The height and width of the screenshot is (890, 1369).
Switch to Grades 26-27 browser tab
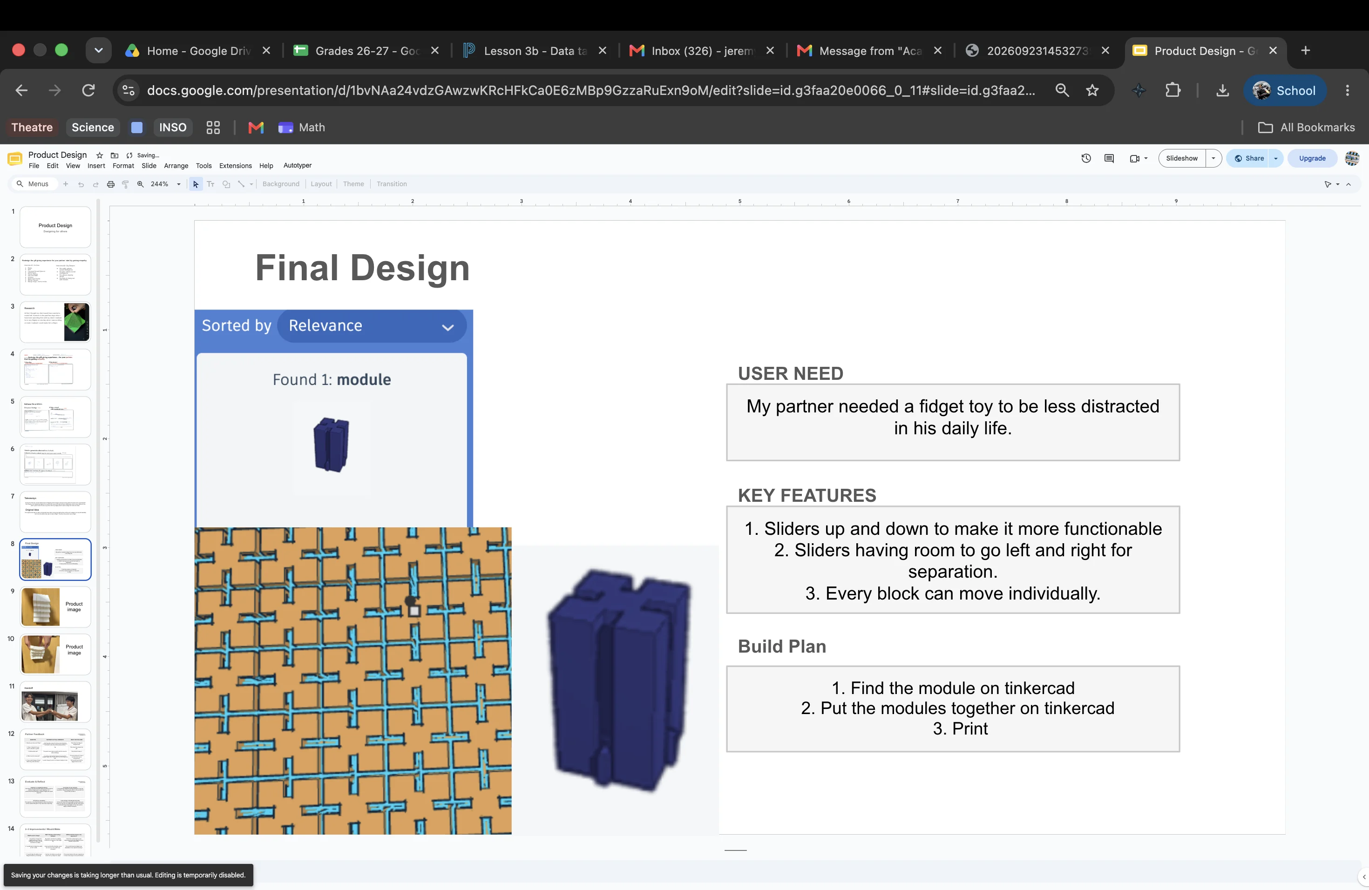pos(366,51)
